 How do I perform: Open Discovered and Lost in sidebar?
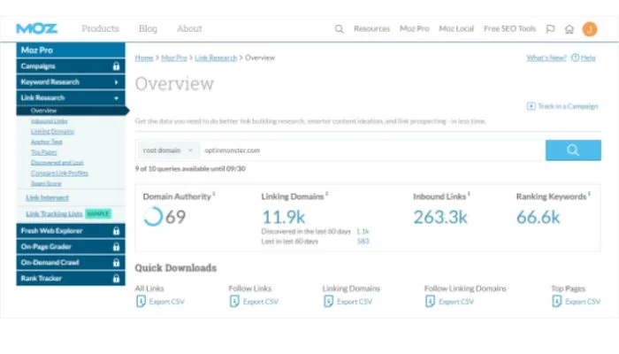(57, 162)
